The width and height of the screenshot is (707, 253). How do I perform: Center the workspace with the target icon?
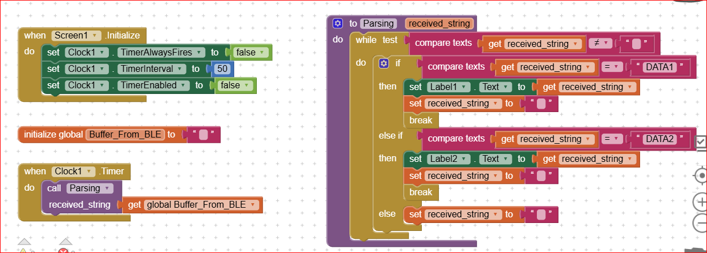tap(701, 176)
